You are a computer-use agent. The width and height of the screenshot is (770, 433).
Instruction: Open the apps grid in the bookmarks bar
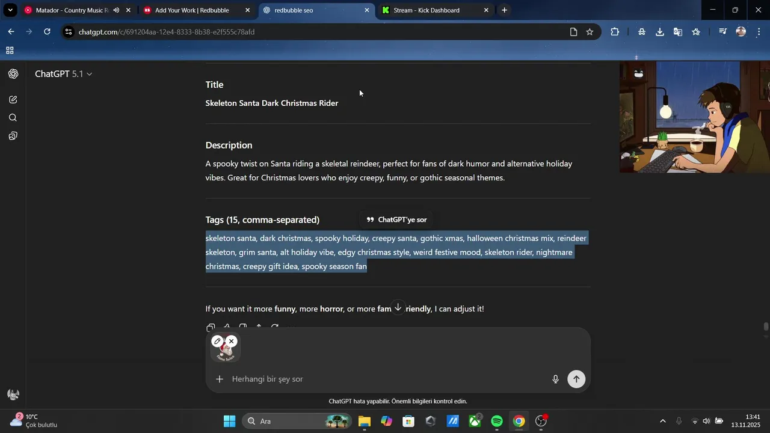[10, 51]
